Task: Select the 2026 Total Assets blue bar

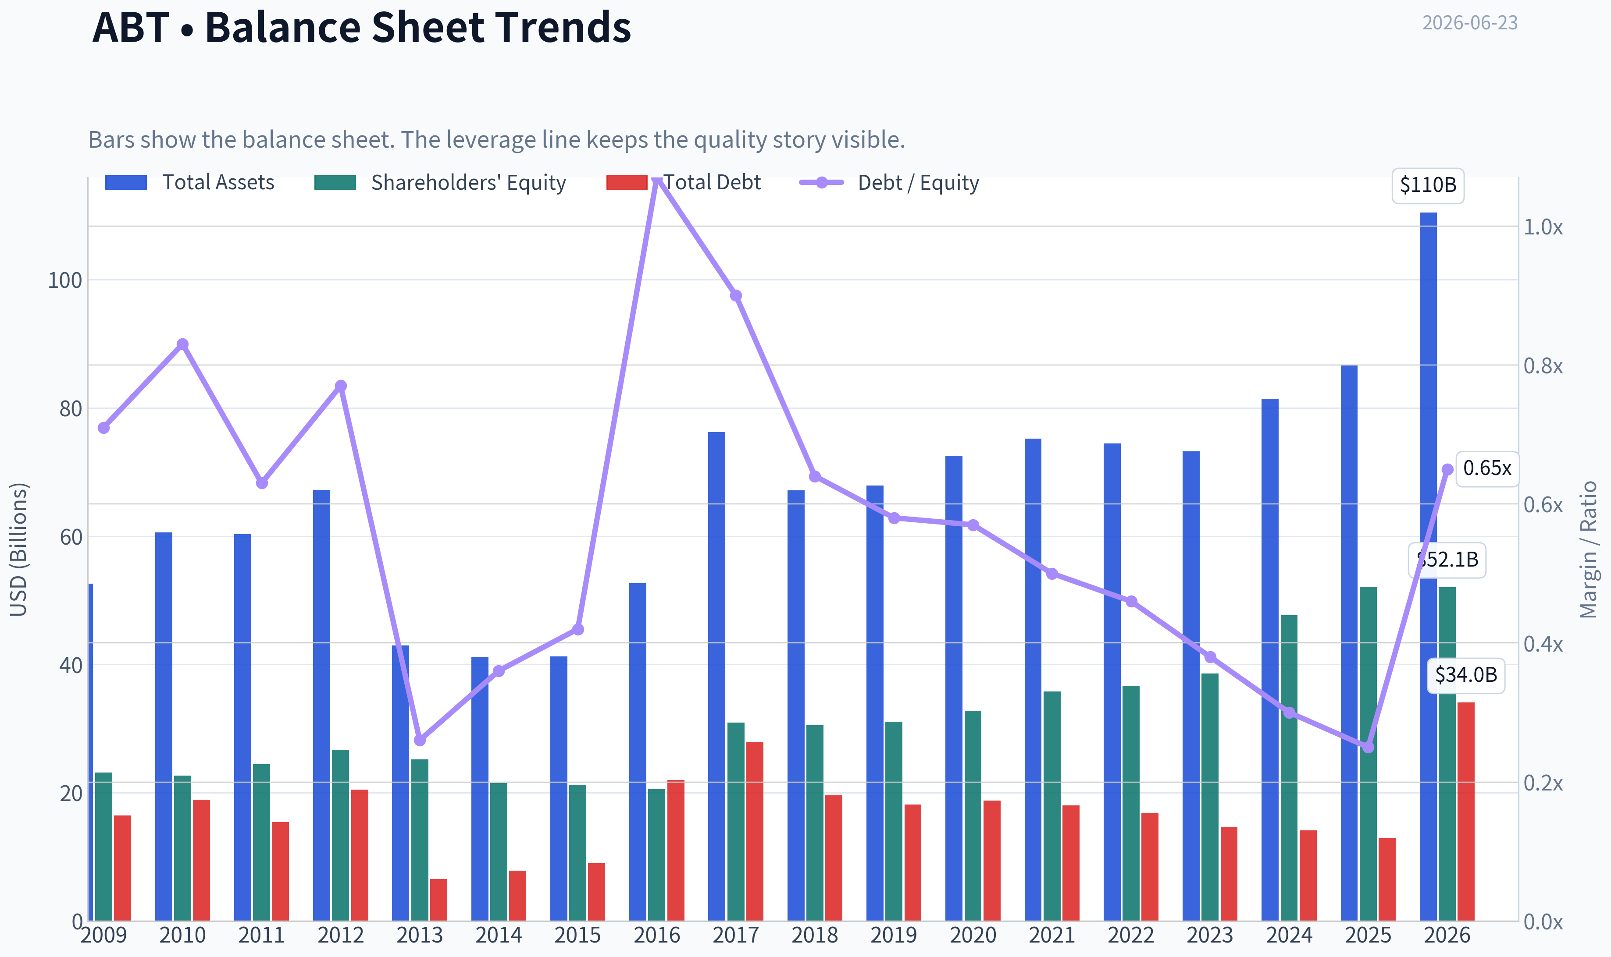Action: click(x=1428, y=566)
